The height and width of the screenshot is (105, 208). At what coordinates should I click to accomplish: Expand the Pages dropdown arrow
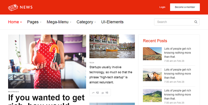point(40,22)
